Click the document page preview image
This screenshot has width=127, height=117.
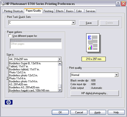pos(93,43)
